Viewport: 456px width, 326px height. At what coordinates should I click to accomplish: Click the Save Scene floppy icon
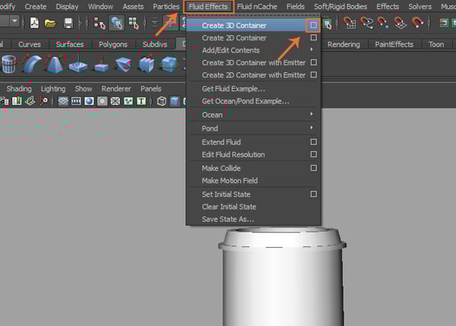tap(68, 24)
